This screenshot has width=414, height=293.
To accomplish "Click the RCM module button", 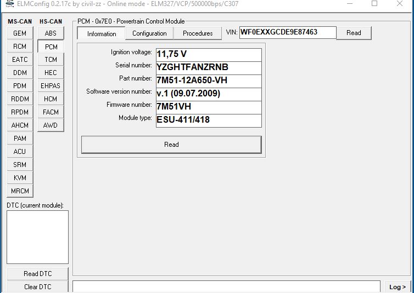I will pyautogui.click(x=20, y=47).
